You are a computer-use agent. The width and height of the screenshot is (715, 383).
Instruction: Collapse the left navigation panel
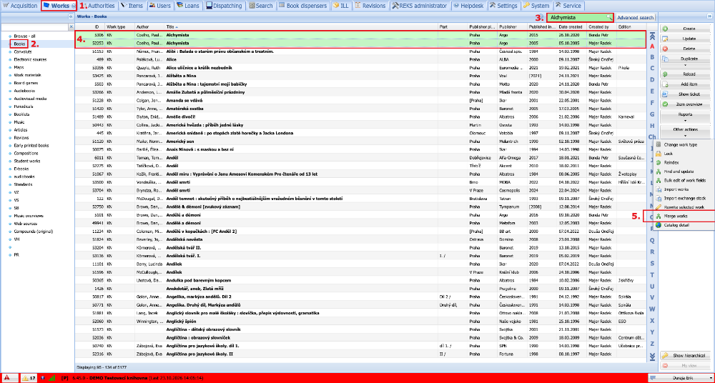click(x=71, y=16)
